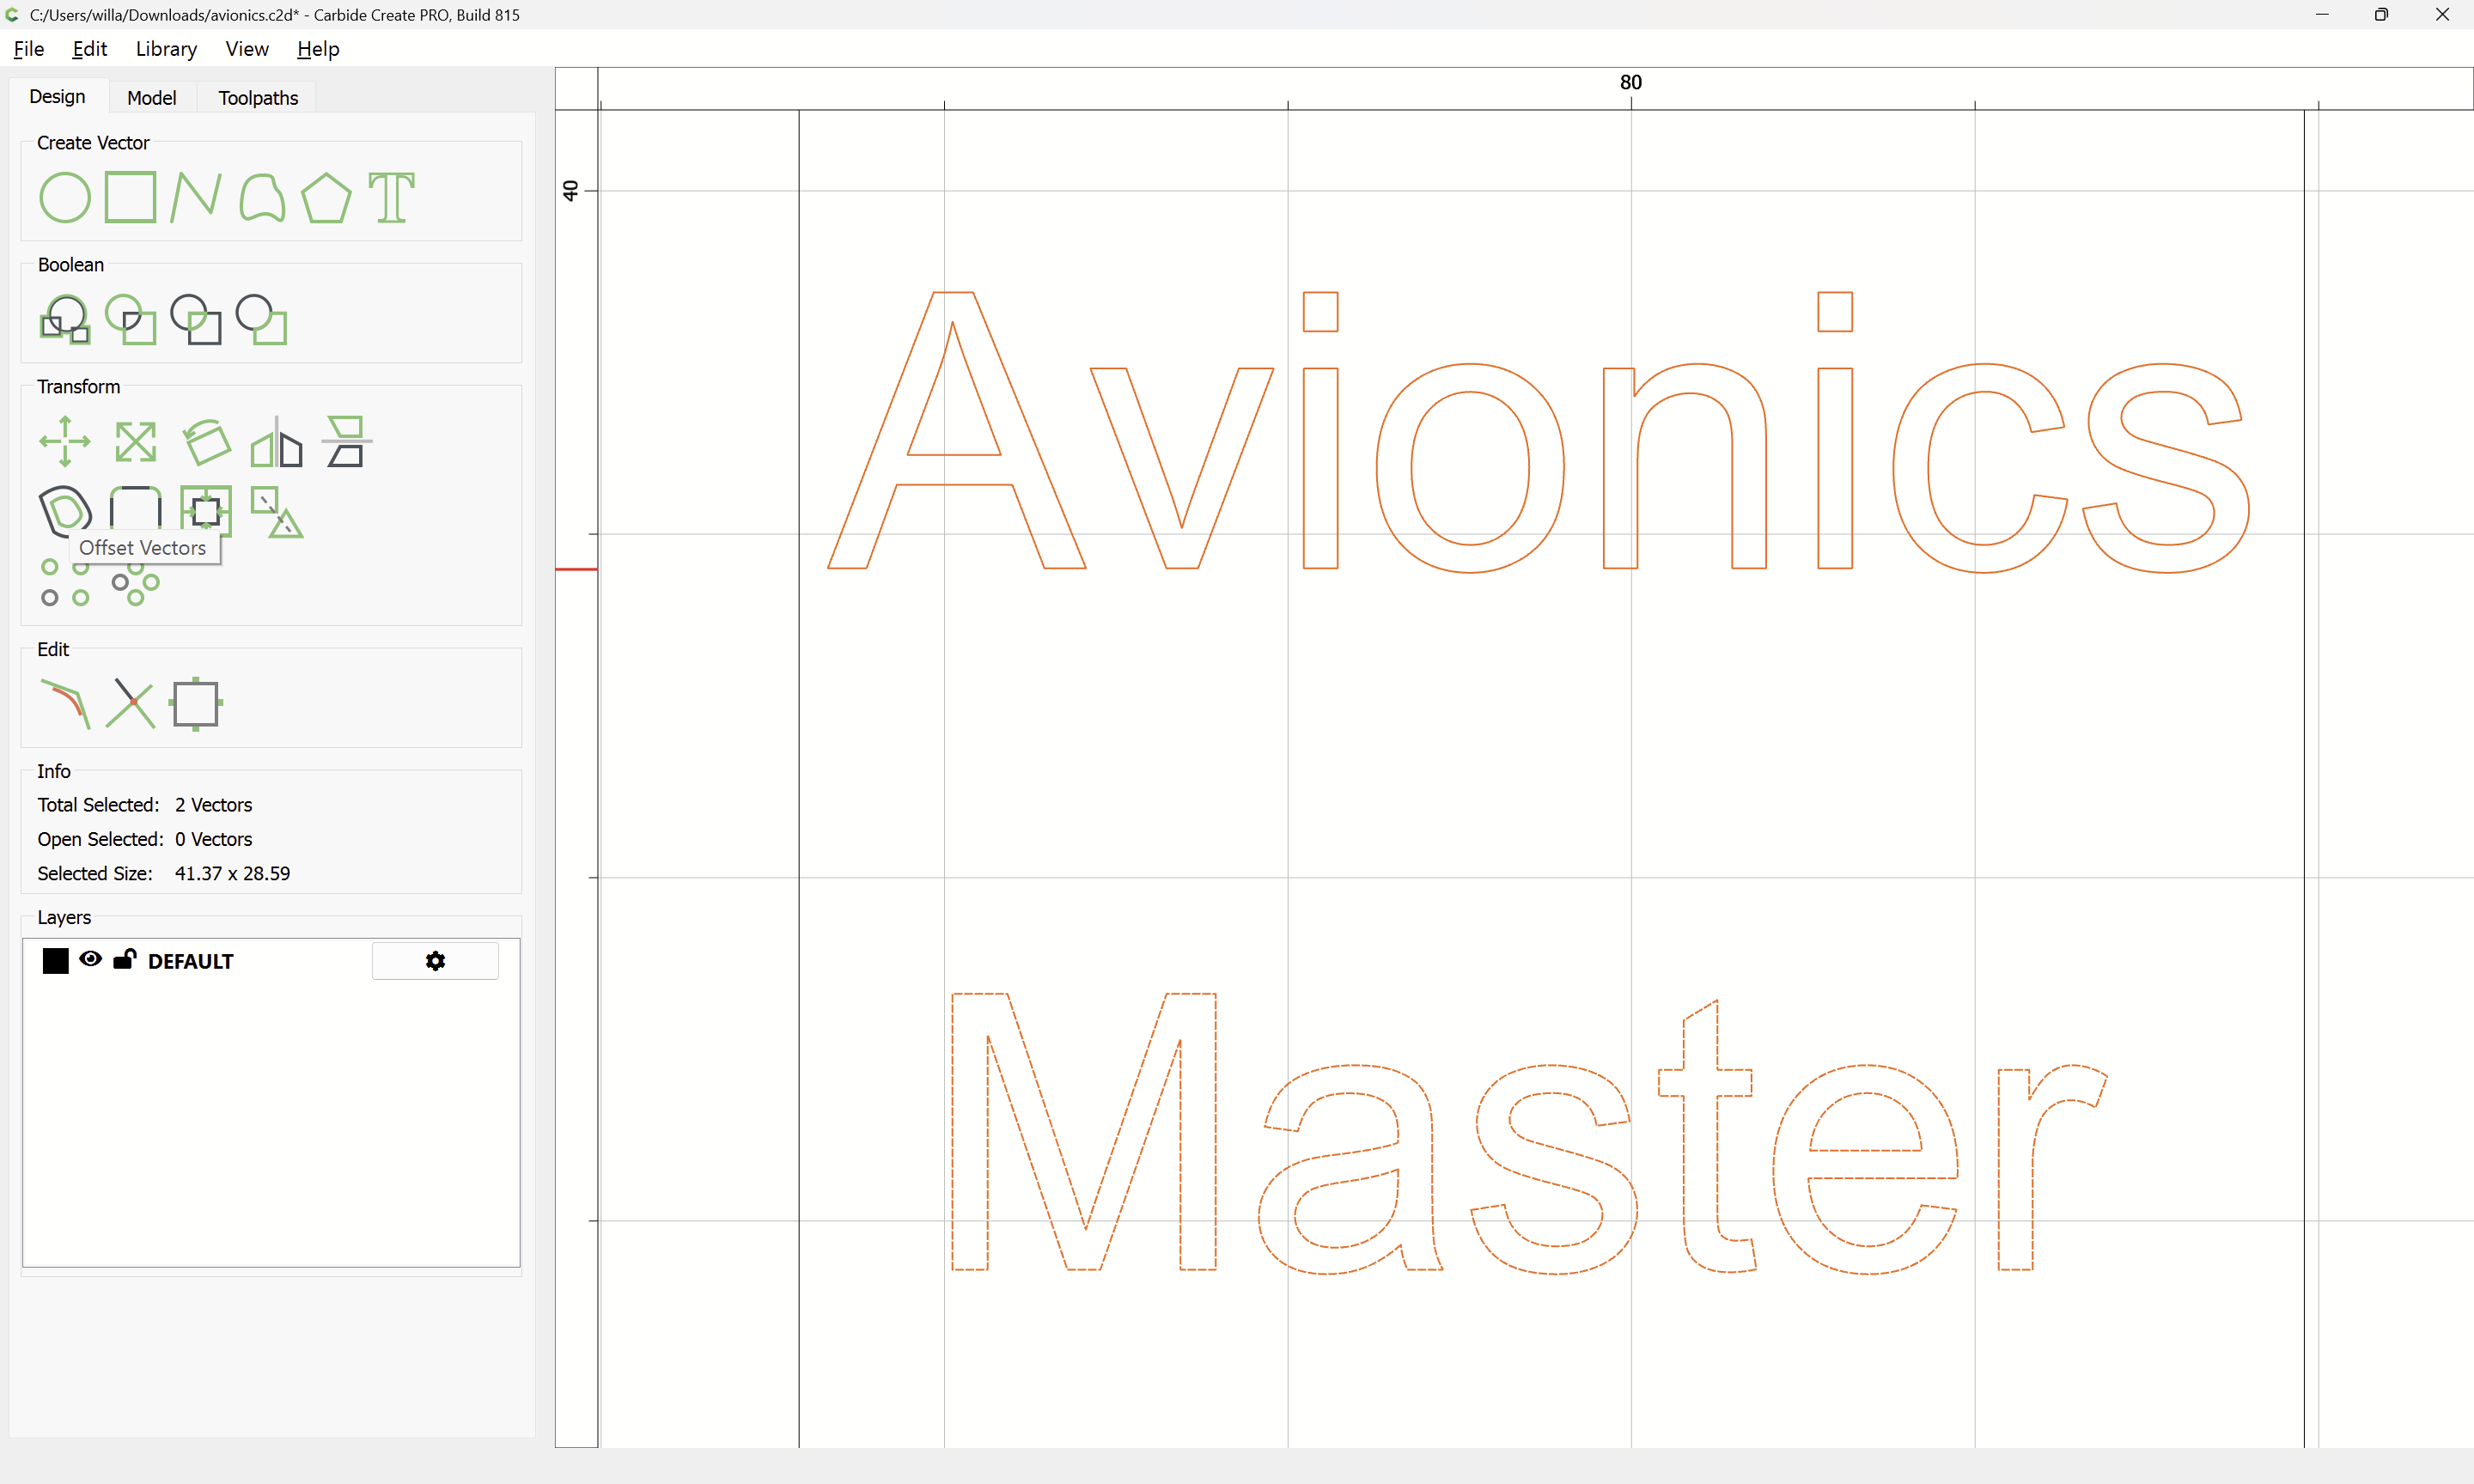Select the Rectangle vector tool
2474x1484 pixels.
coord(131,197)
